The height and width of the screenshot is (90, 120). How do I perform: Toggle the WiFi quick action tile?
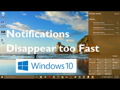116,66
